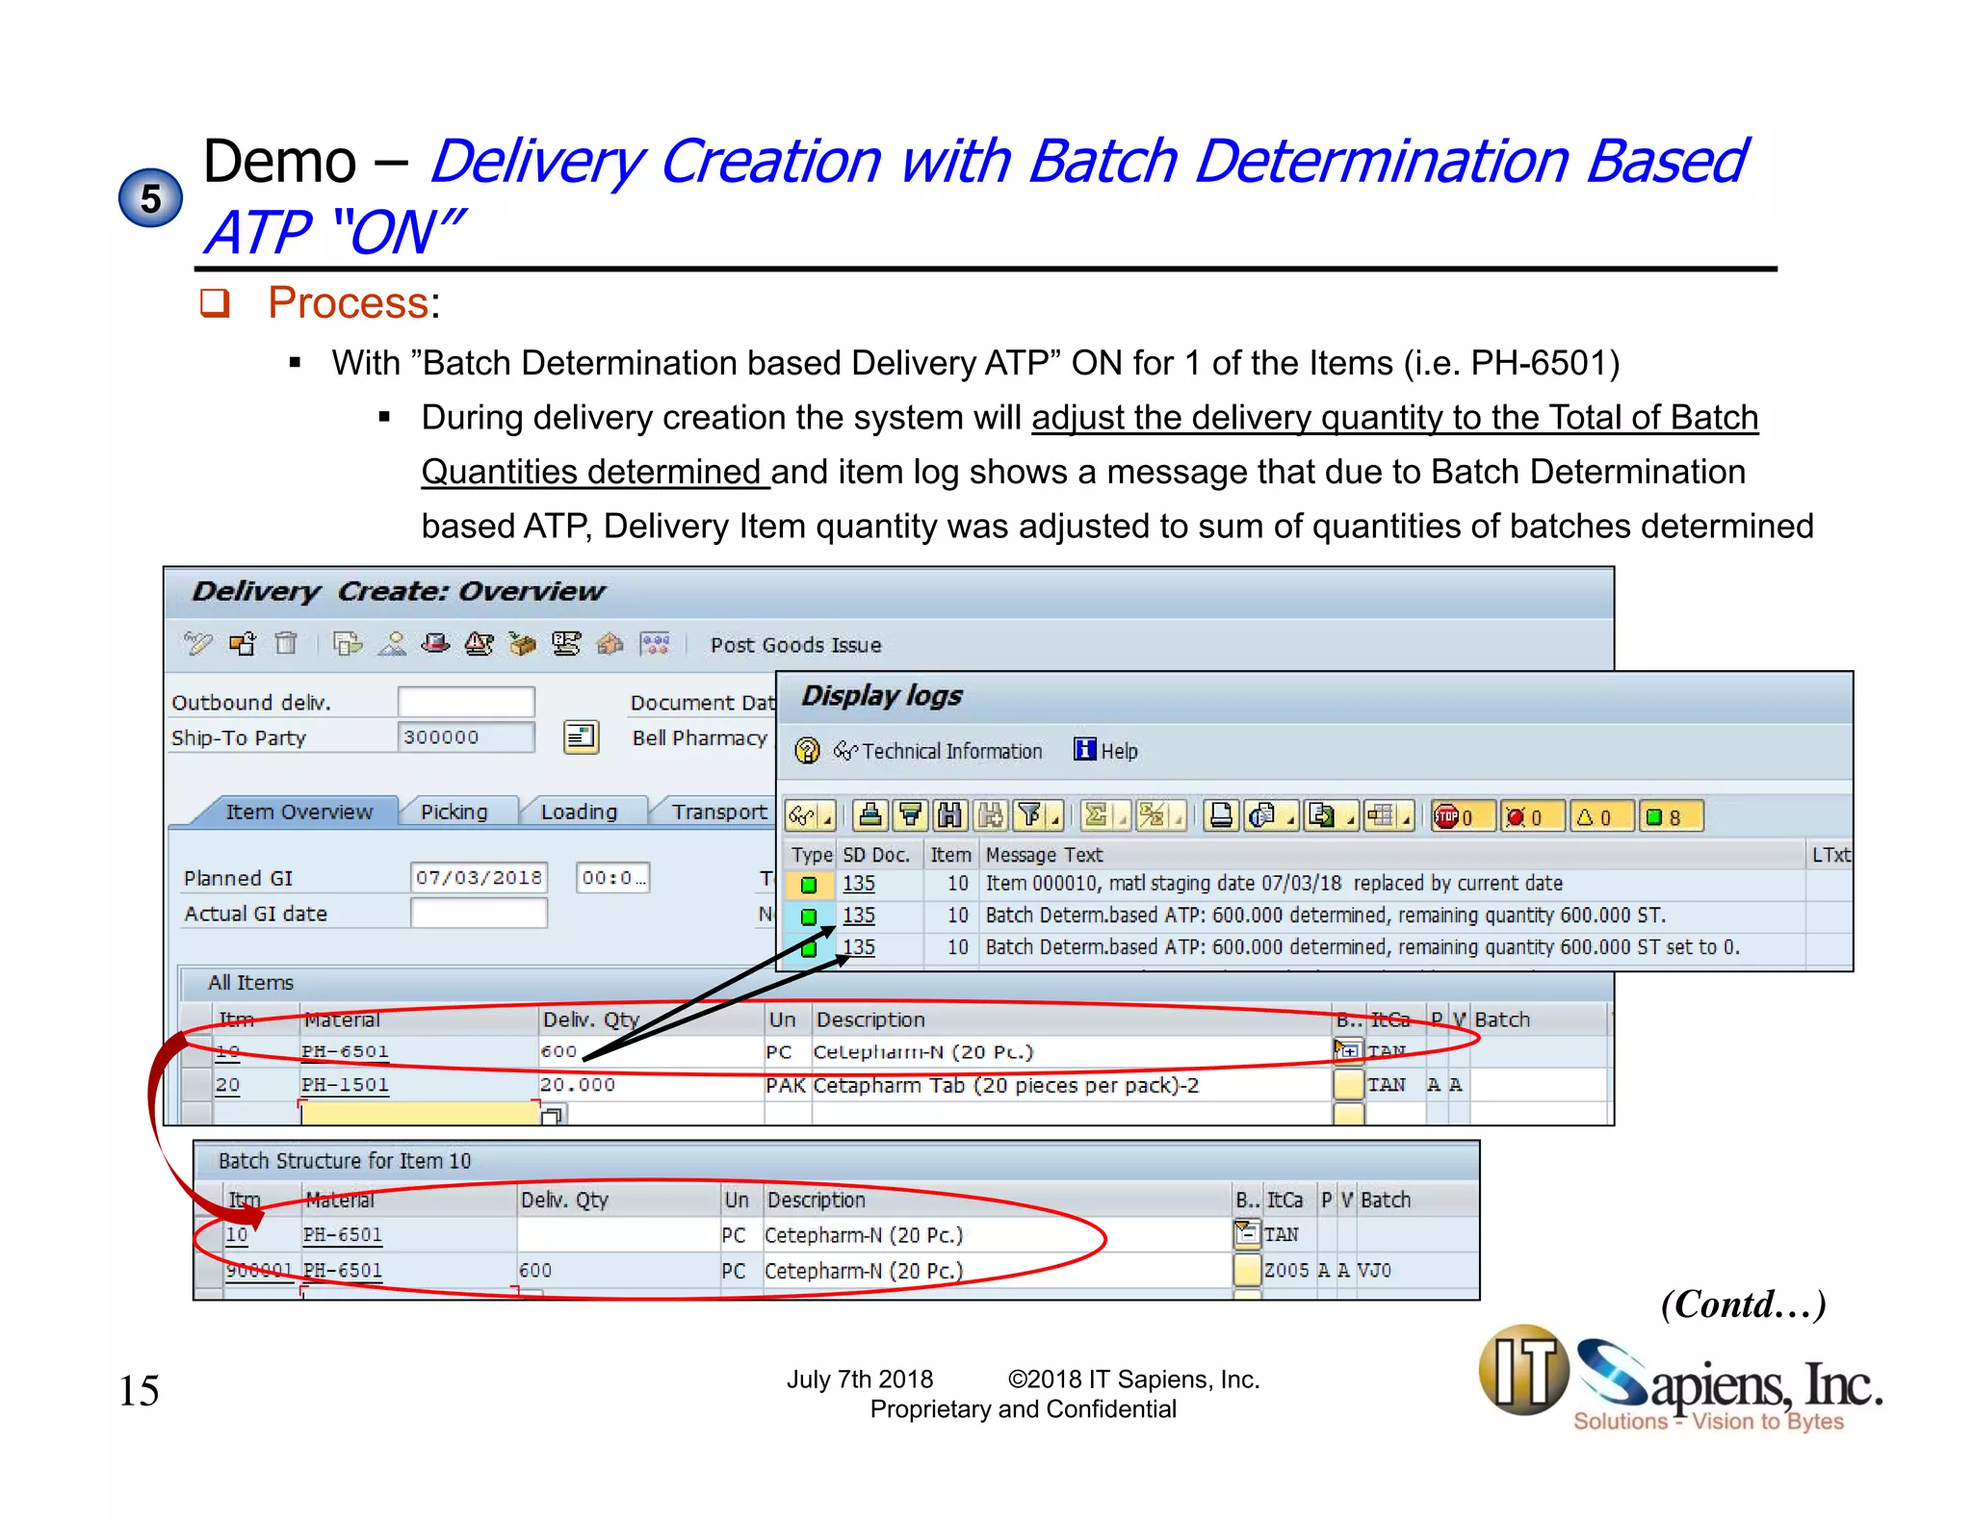The image size is (1972, 1523).
Task: Switch to the Picking tab
Action: (454, 812)
